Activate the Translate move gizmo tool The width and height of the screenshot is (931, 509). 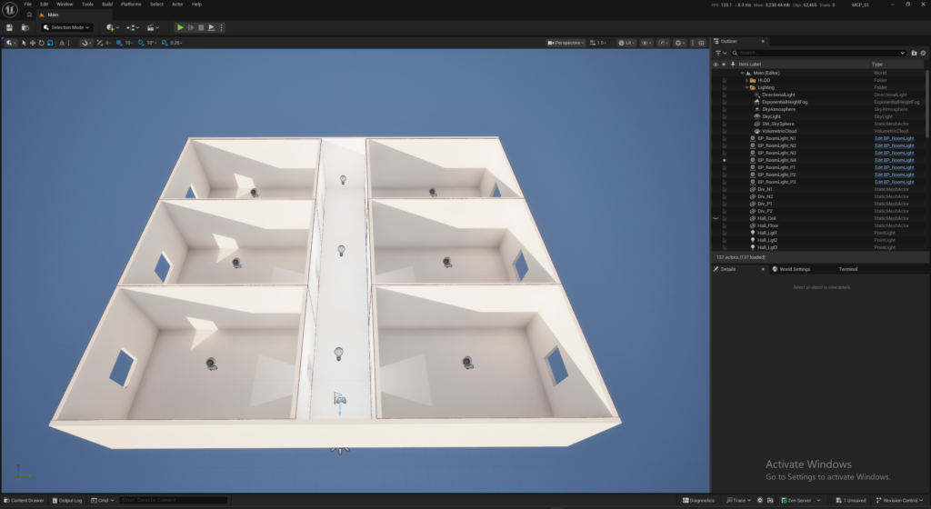33,43
